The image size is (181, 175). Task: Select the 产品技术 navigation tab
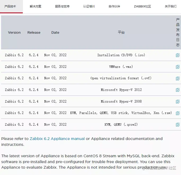pyautogui.click(x=10, y=6)
